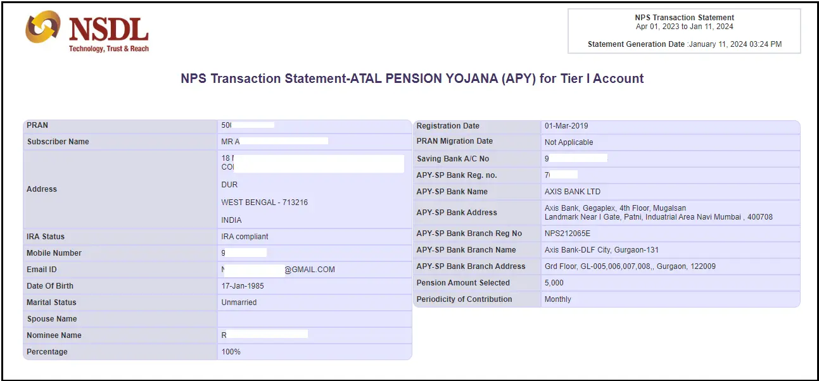Click the AXIS BANK LTD bank name

click(x=573, y=192)
